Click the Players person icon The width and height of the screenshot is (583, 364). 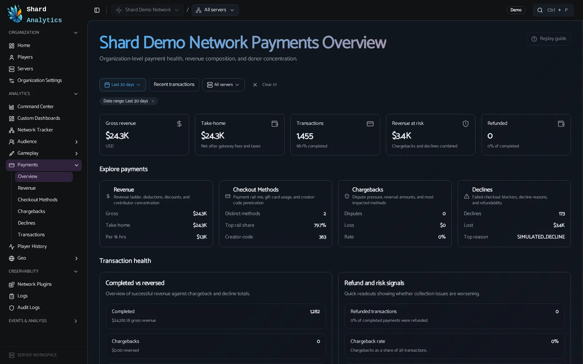[12, 58]
